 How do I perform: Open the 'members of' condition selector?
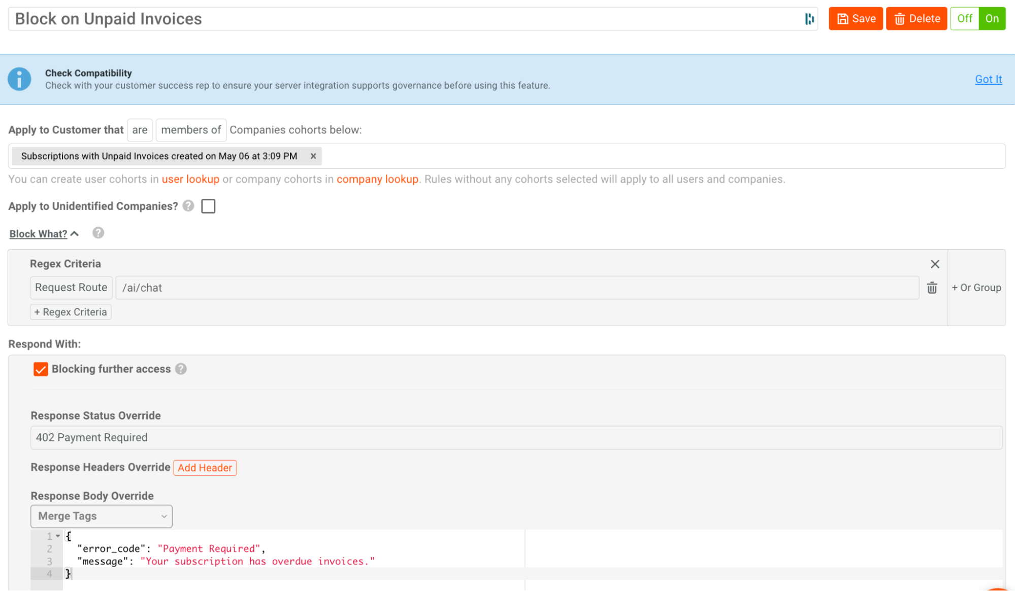190,130
